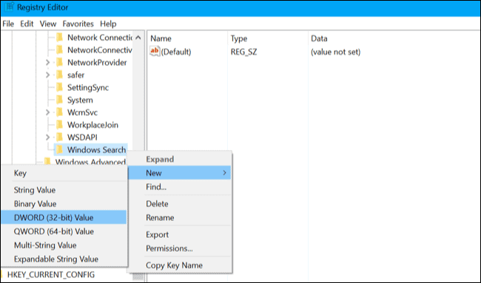The image size is (481, 283).
Task: Expand the WcmSvc key arrow
Action: pos(47,112)
